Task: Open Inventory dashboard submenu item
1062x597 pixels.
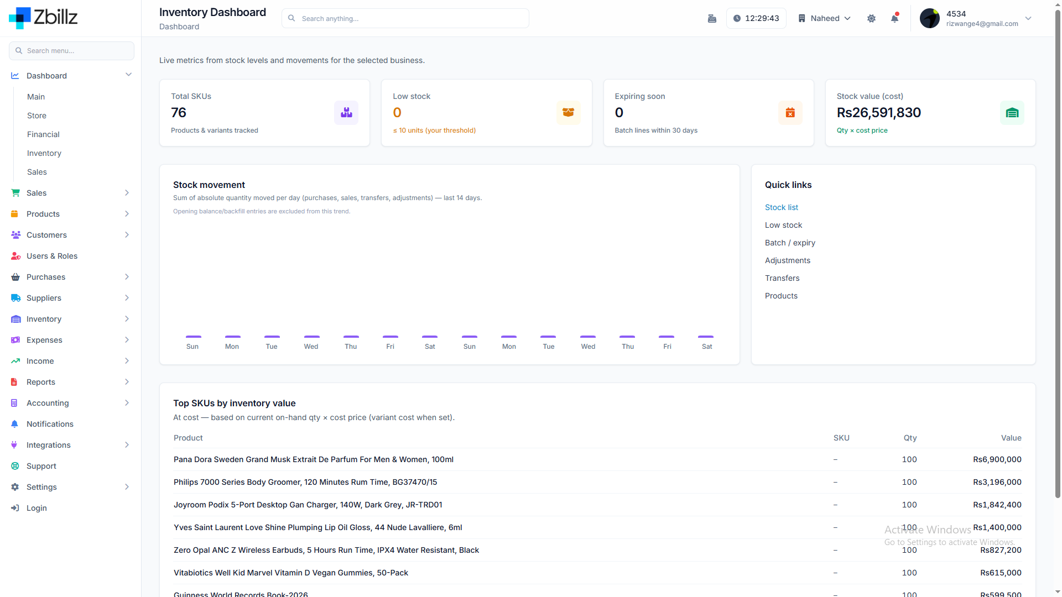Action: coord(44,153)
